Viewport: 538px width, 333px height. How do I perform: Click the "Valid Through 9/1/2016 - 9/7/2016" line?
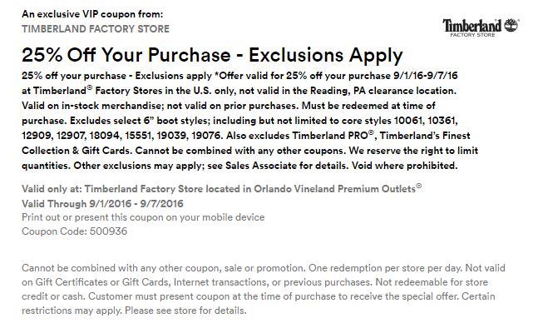point(103,204)
